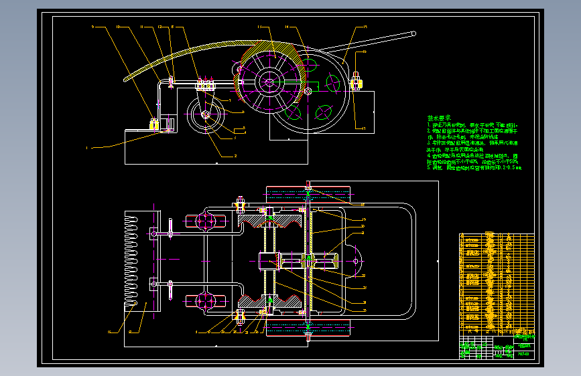The image size is (581, 376).
Task: Click the small caster wheel center in upper view
Action: point(205,115)
